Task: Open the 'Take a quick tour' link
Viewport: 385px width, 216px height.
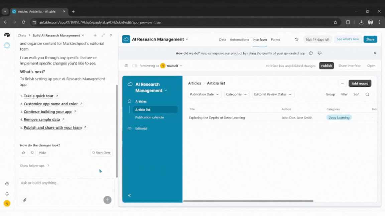Action: coord(39,96)
